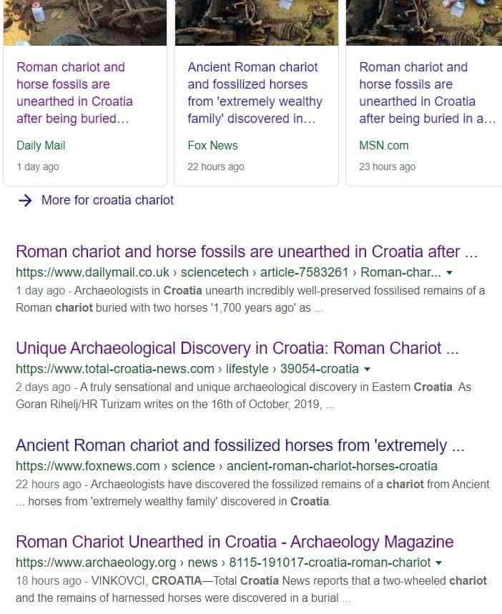Click the Daily Mail card thumbnail image
This screenshot has width=502, height=614.
85,23
